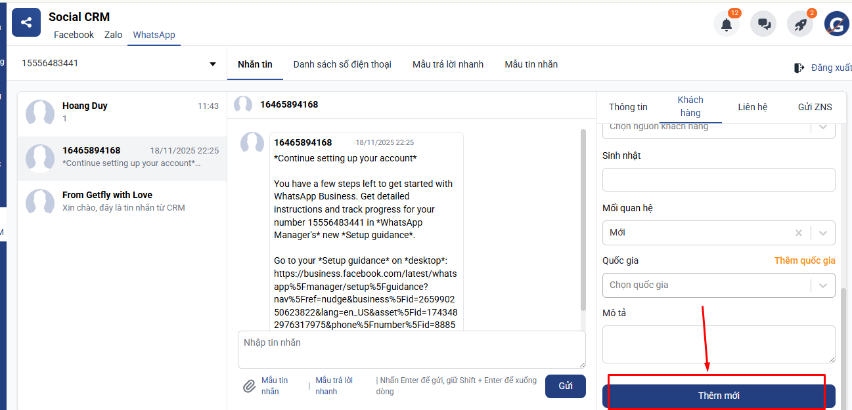Viewport: 852px width, 410px height.
Task: Click the Đăng xuất logout icon
Action: (799, 68)
